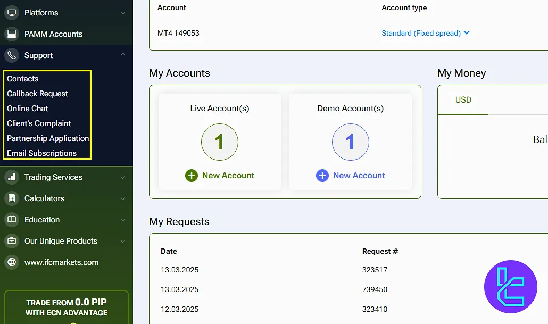
Task: Click the Platforms monitor icon
Action: tap(11, 13)
